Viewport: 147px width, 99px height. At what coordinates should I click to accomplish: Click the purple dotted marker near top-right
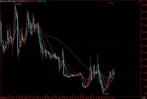pyautogui.click(x=111, y=3)
